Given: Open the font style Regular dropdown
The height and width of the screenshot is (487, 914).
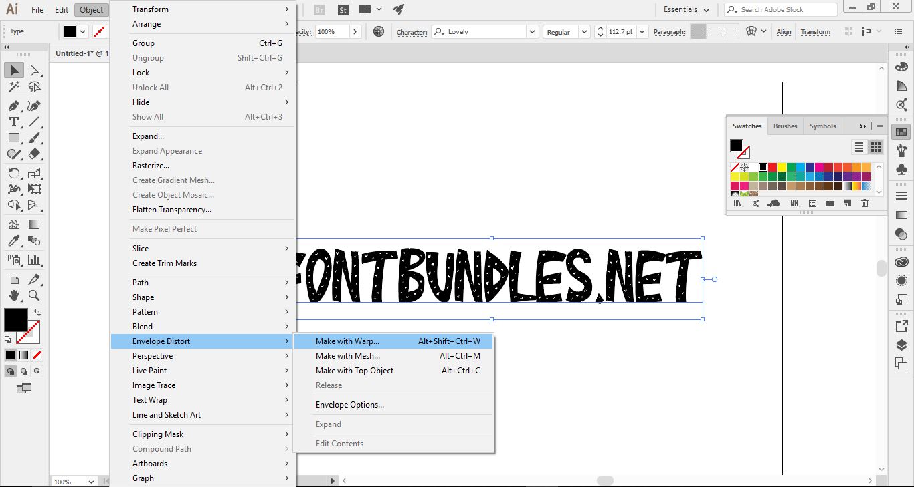Looking at the screenshot, I should point(584,31).
